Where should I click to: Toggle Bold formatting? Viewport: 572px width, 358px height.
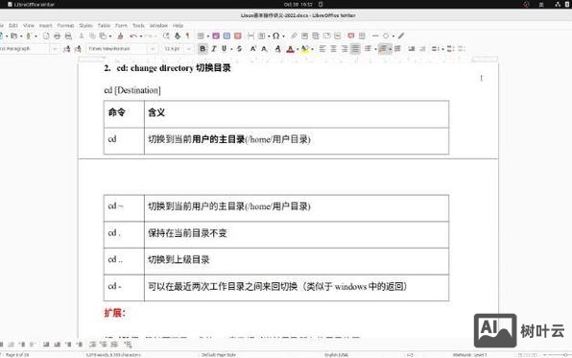click(203, 49)
